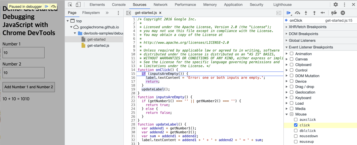Open DevTools settings gear
The height and width of the screenshot is (145, 357).
[336, 4]
